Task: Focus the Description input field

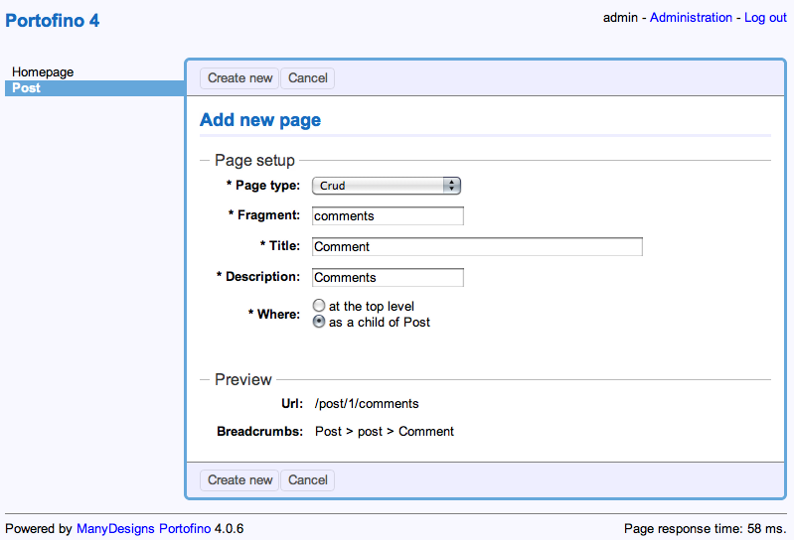Action: pos(388,278)
